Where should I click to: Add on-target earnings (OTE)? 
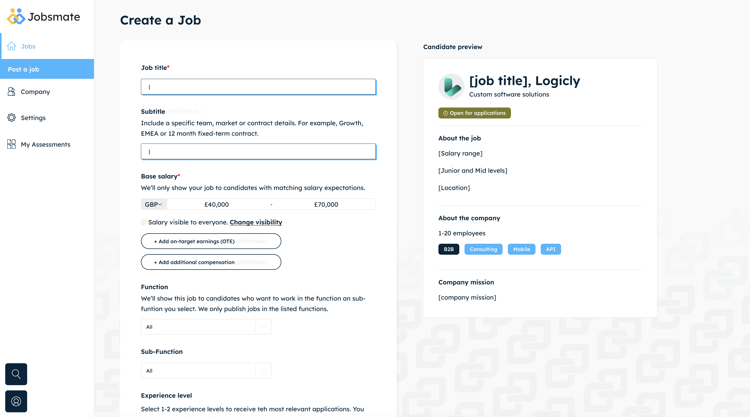coord(211,241)
